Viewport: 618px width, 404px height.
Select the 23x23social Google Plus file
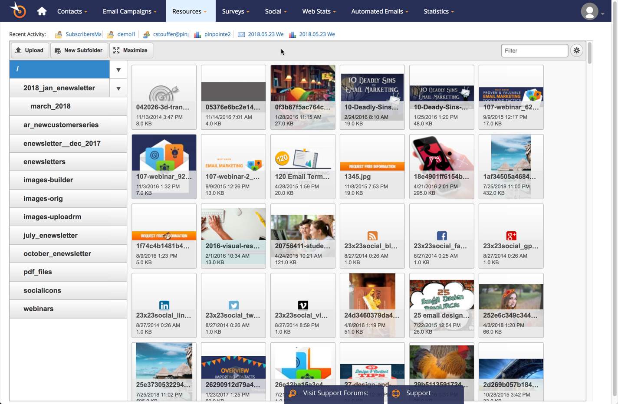pos(511,236)
